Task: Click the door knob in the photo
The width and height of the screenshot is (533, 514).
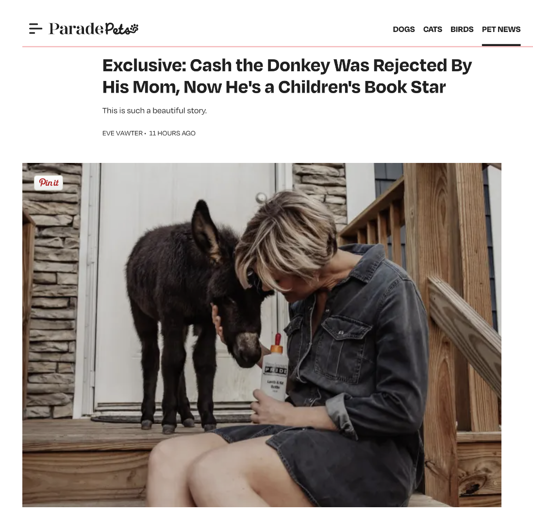Action: pyautogui.click(x=261, y=197)
